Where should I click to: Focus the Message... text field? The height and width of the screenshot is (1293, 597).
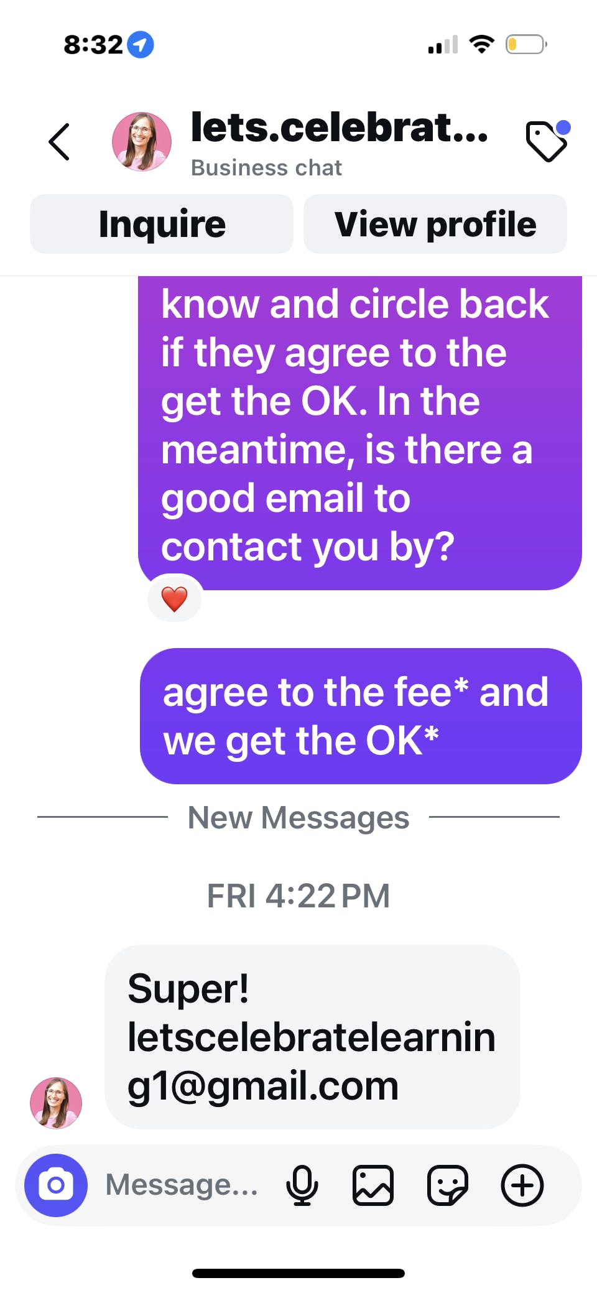tap(182, 1185)
